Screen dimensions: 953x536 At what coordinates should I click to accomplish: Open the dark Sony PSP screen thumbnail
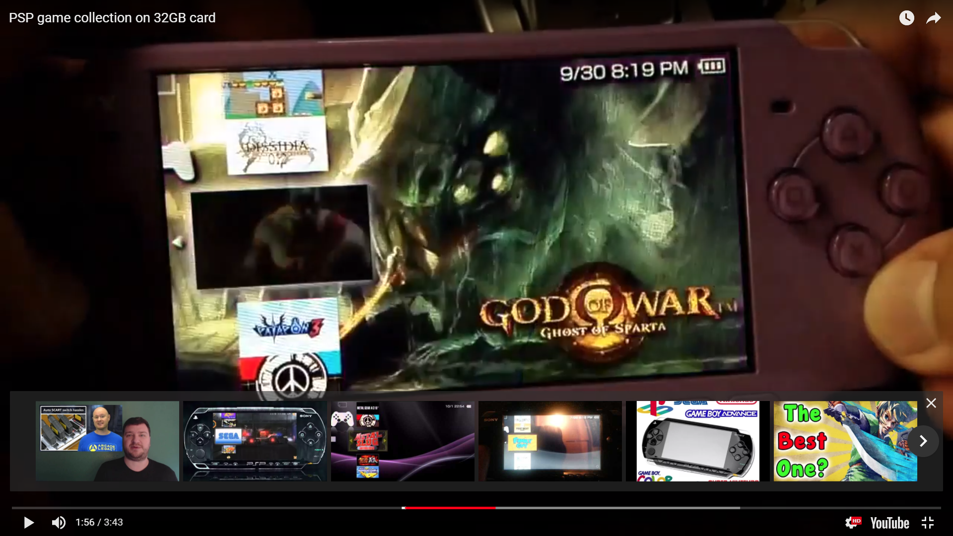pos(550,441)
